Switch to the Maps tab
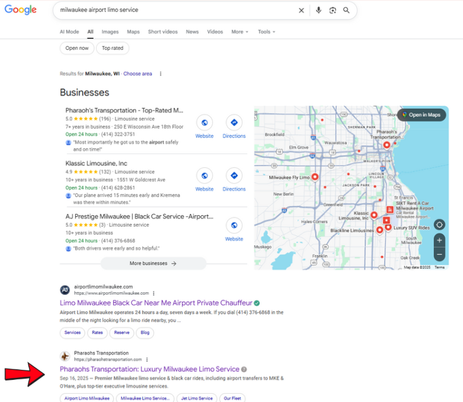Screen dimensions: 463x402 [133, 32]
